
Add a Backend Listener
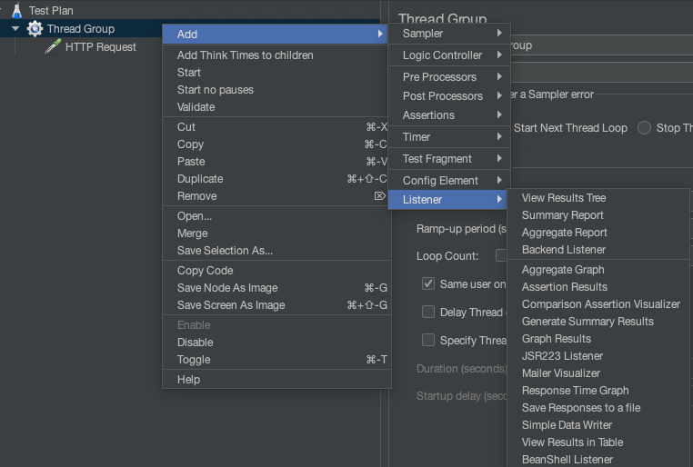pyautogui.click(x=598, y=249)
